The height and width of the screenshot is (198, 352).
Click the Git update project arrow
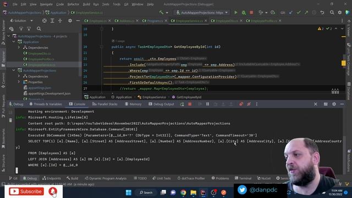point(291,13)
